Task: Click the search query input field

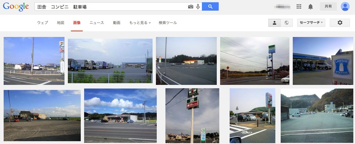Action: (111, 6)
